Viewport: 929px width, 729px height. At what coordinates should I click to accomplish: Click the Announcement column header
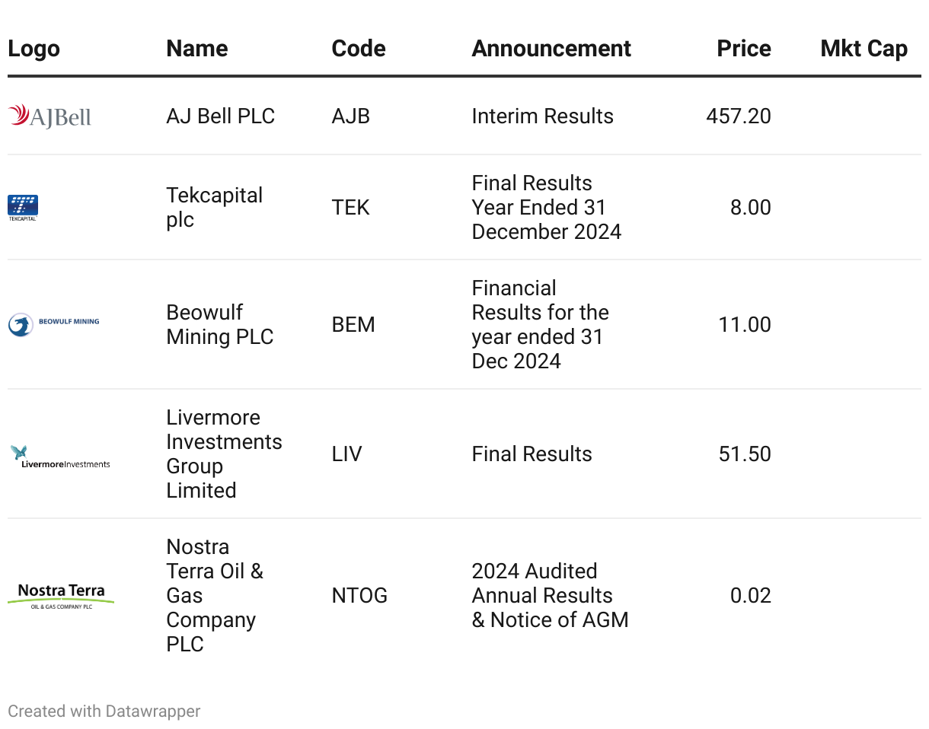point(551,49)
